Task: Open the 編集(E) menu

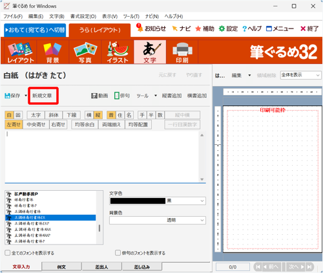Action: tap(36, 16)
